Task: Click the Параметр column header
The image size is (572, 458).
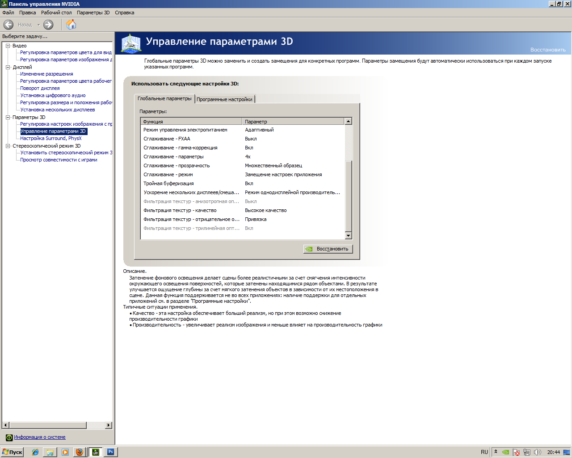Action: pyautogui.click(x=294, y=121)
